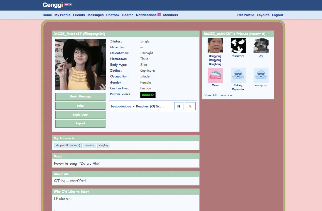Open the Puking Mapanghe name link

click(238, 87)
